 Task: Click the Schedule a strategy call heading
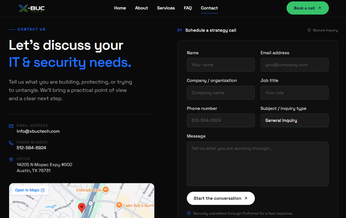211,30
